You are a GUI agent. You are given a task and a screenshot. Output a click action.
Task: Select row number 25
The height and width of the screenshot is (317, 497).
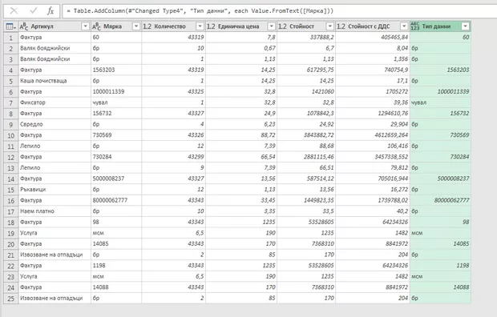pos(11,299)
